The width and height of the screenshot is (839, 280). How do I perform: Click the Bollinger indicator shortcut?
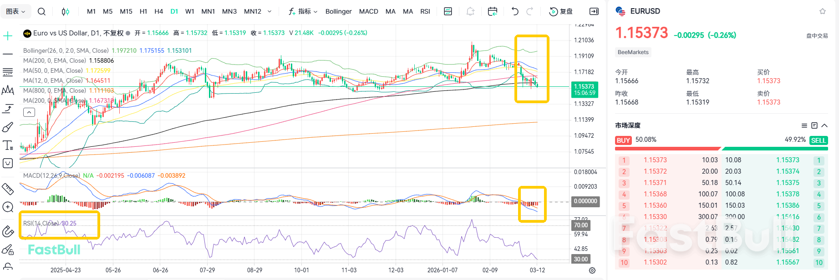(x=338, y=11)
